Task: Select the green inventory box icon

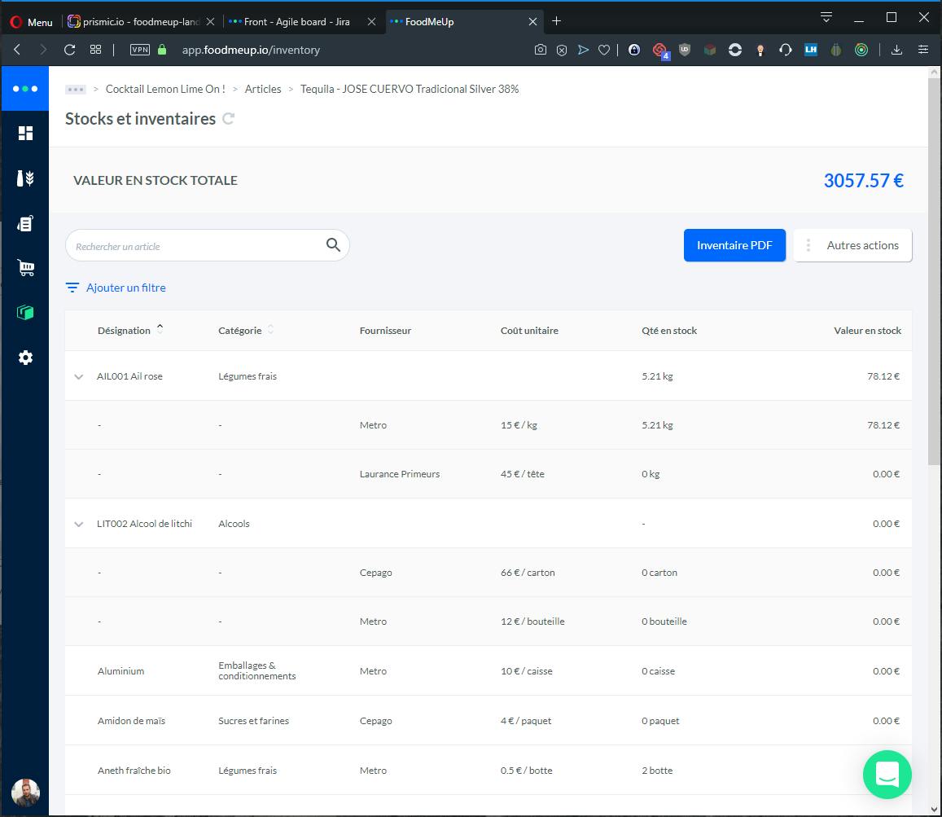Action: point(25,313)
